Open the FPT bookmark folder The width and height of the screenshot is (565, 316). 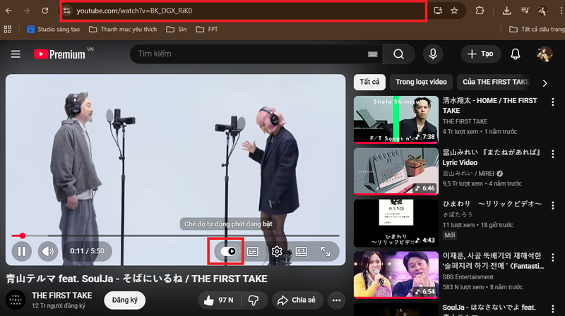tap(207, 29)
